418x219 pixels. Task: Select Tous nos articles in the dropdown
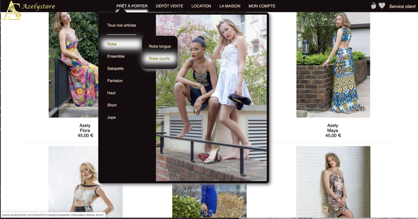click(121, 25)
